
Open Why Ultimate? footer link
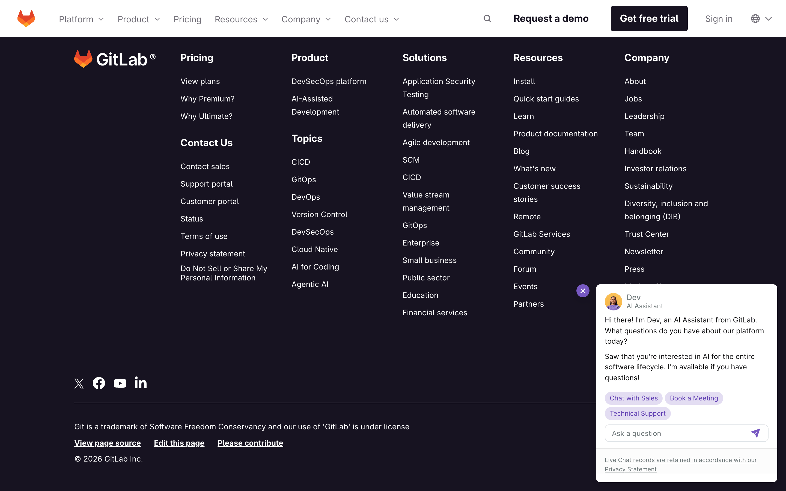pyautogui.click(x=206, y=116)
